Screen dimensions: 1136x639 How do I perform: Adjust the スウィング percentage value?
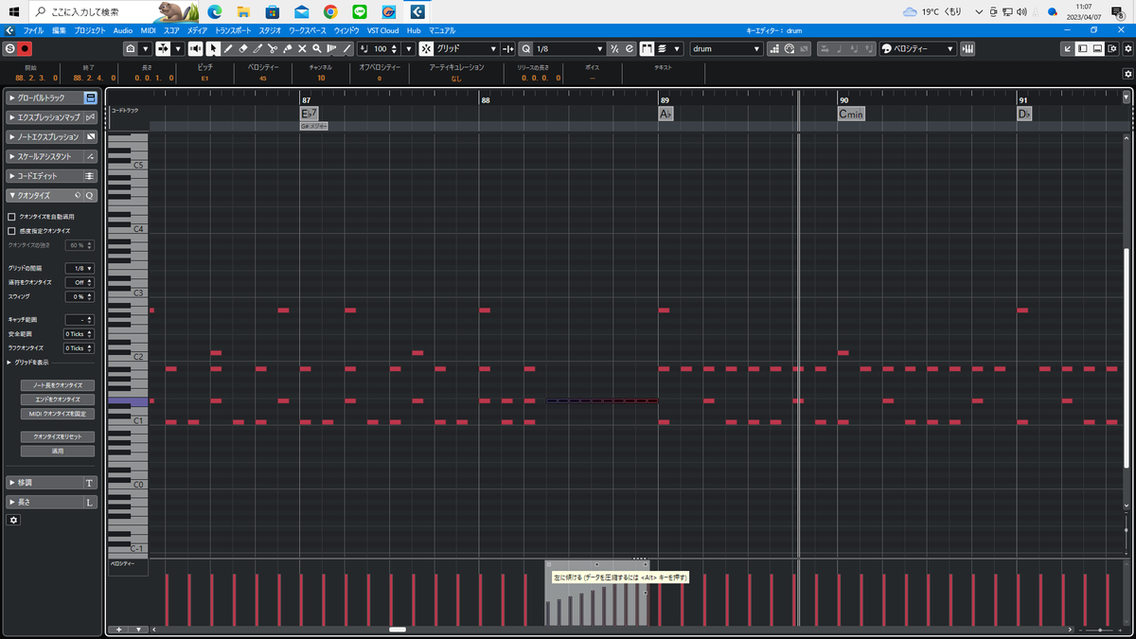(x=80, y=296)
